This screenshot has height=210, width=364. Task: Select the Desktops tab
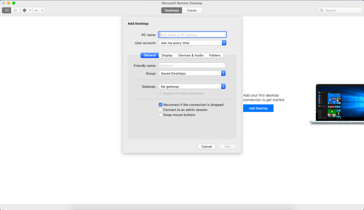172,10
